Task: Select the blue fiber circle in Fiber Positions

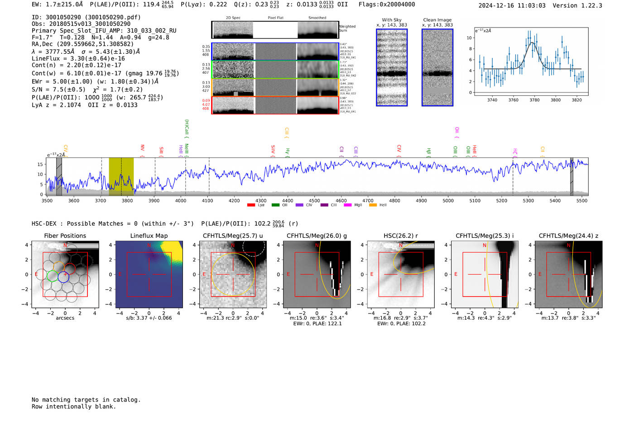Action: [63, 277]
